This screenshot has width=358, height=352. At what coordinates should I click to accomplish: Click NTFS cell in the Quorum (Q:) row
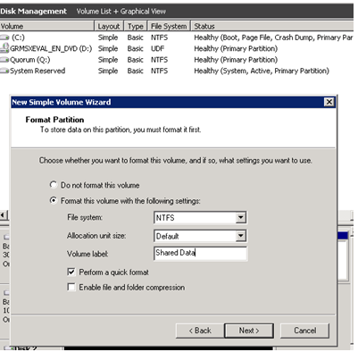159,60
